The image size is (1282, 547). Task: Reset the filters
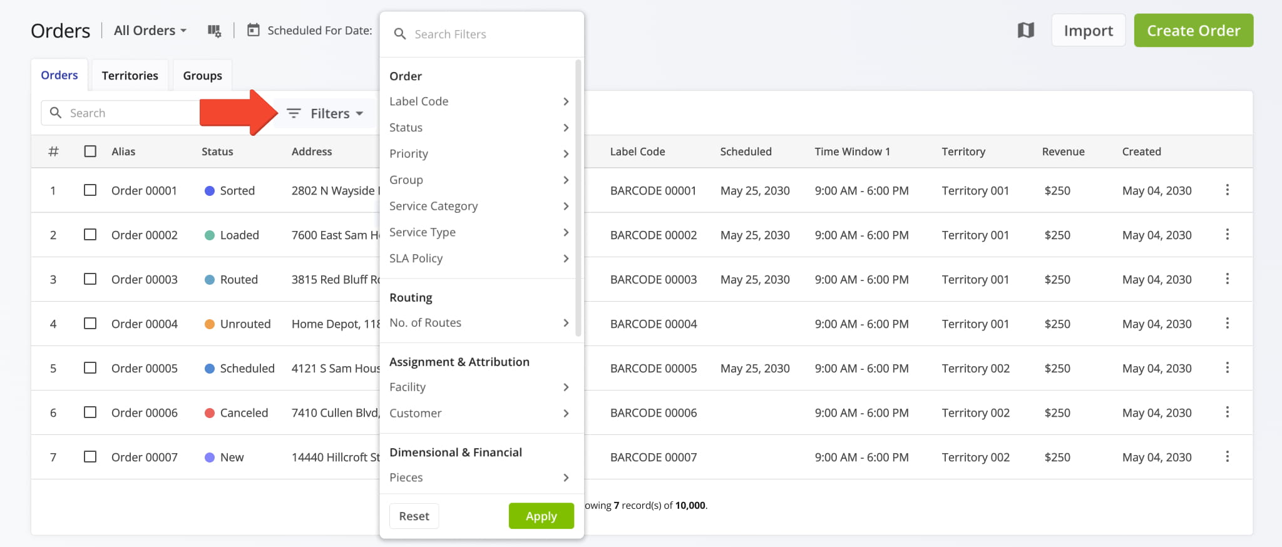tap(414, 516)
